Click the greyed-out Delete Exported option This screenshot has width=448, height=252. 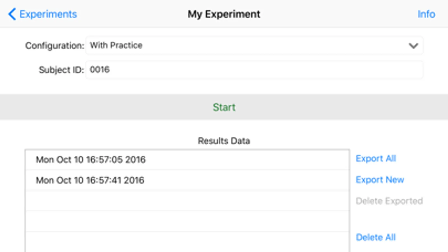[389, 201]
